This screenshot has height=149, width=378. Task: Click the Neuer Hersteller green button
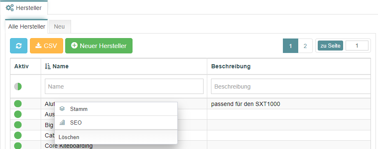point(99,46)
